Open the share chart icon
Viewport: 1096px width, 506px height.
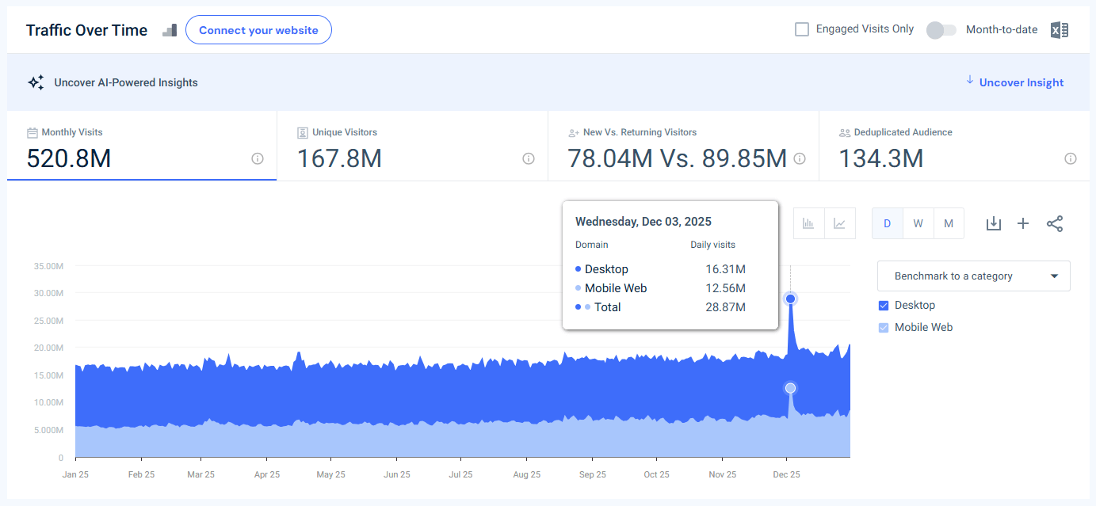coord(1055,223)
